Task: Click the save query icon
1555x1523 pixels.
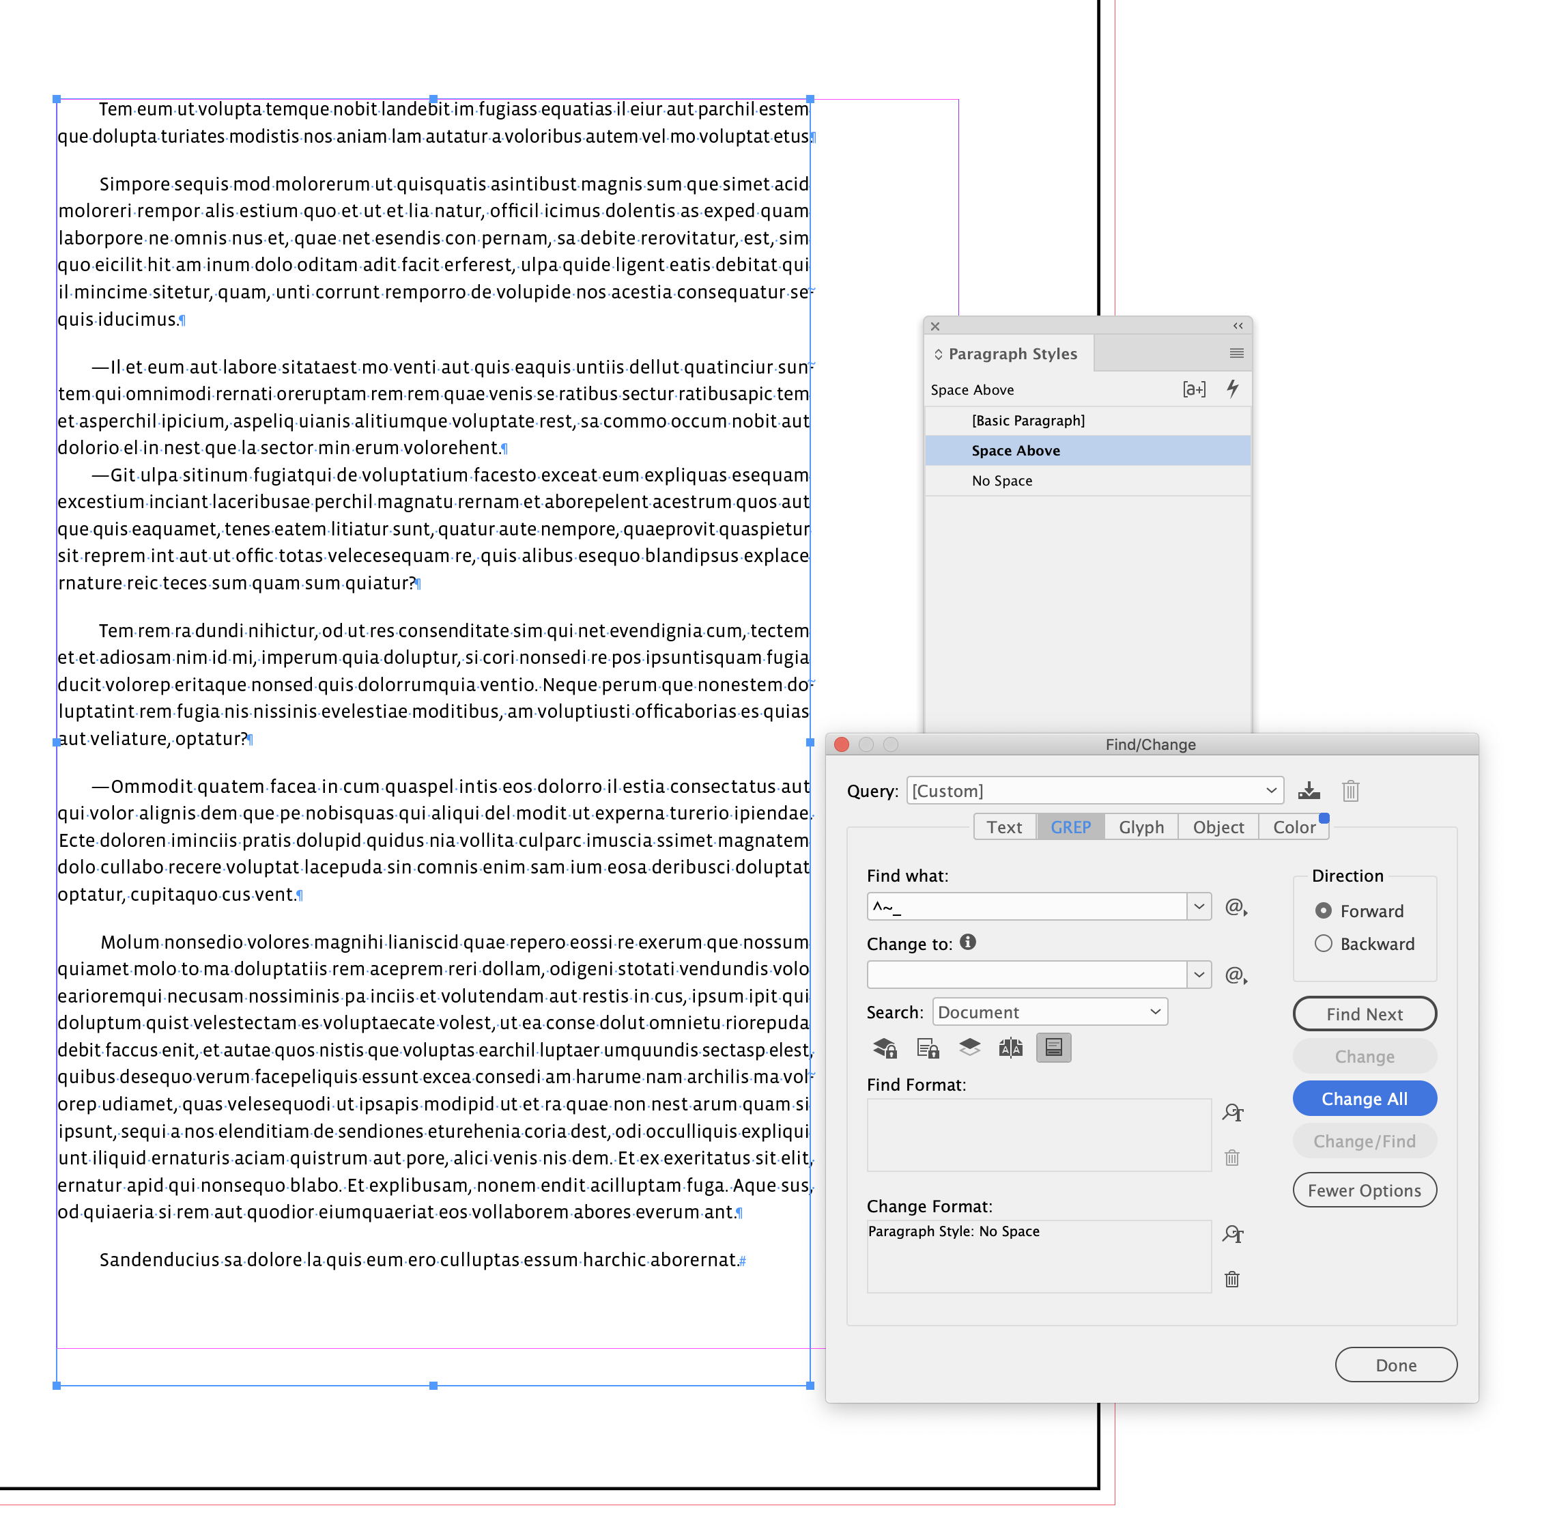Action: click(x=1309, y=790)
